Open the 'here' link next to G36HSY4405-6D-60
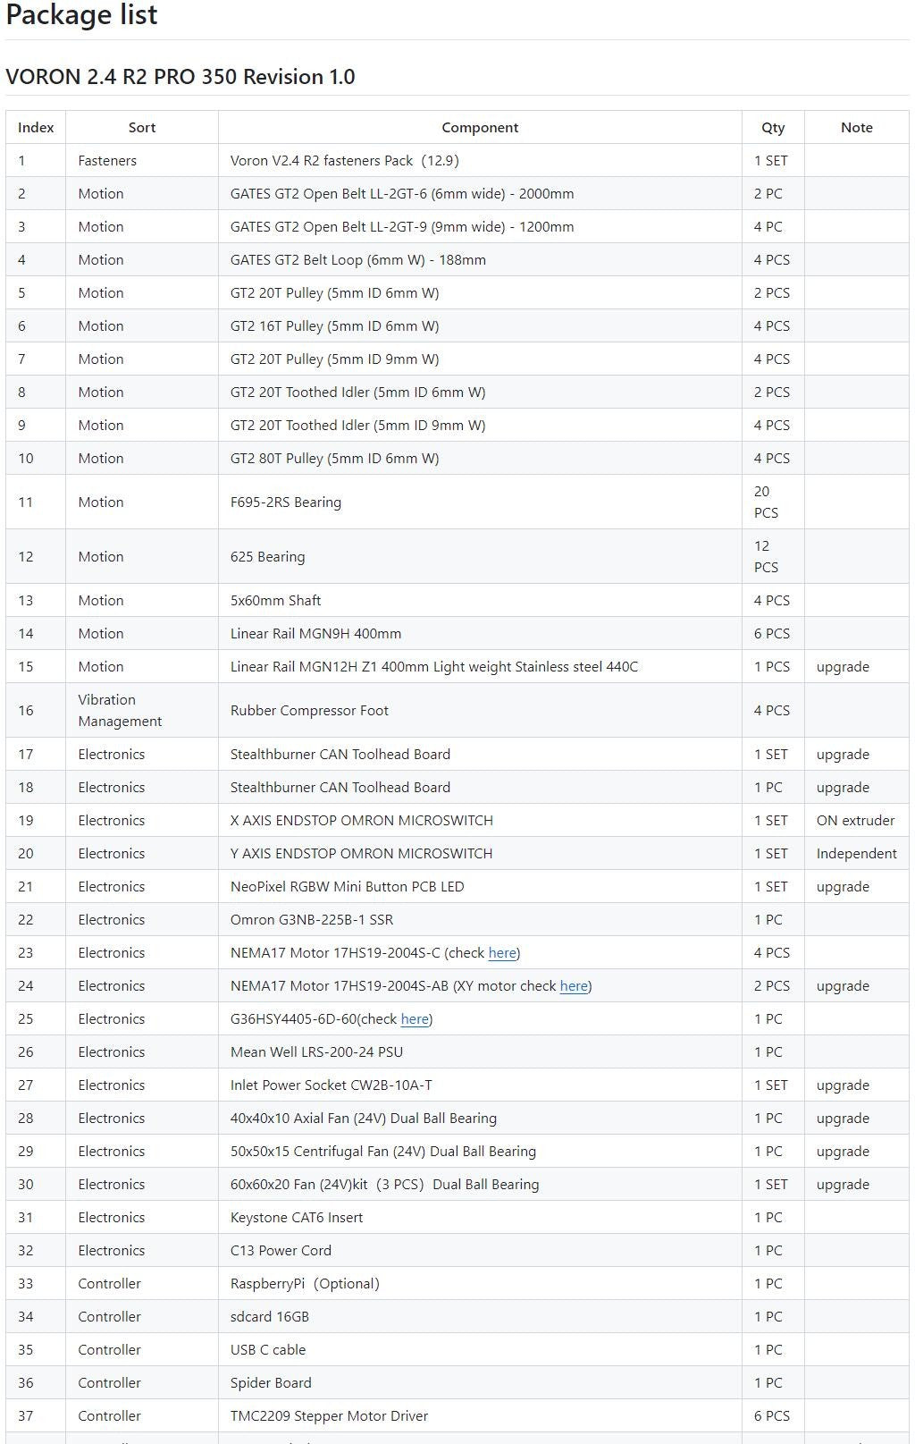This screenshot has height=1444, width=915. click(x=415, y=1019)
